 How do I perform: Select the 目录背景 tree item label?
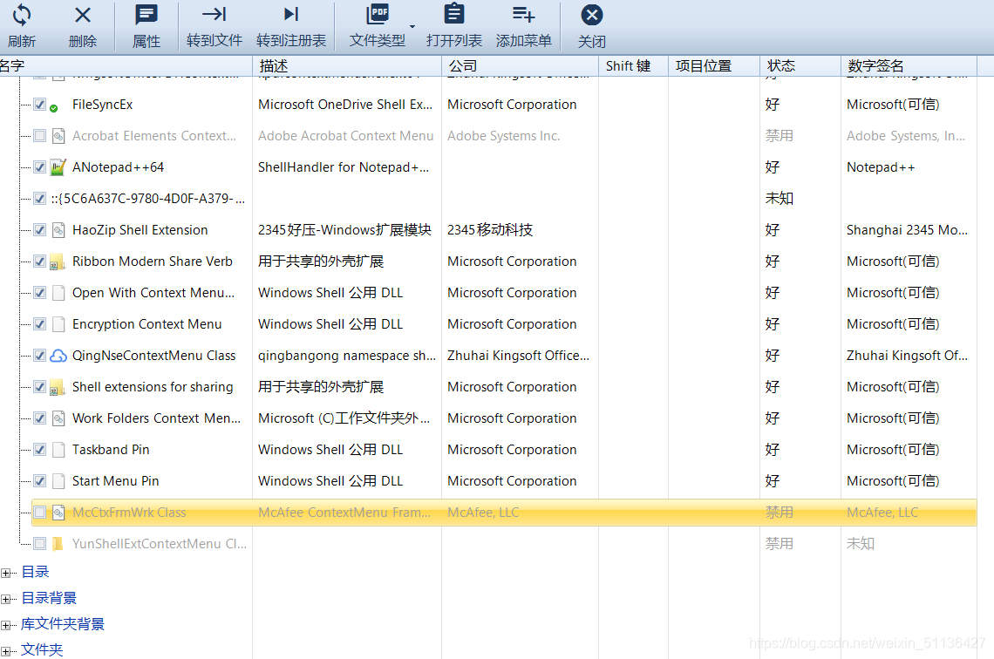tap(49, 597)
